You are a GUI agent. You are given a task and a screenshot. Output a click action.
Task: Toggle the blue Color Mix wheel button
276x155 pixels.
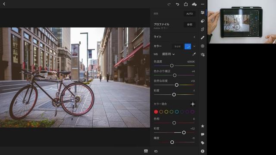pyautogui.click(x=188, y=46)
